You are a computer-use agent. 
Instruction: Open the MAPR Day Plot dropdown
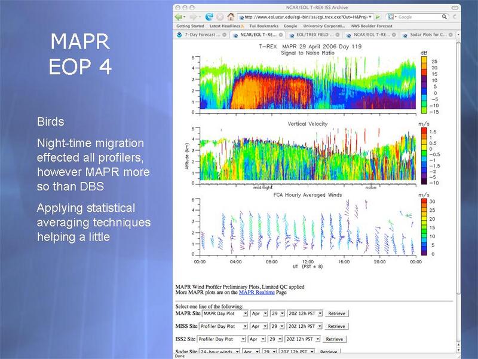coord(223,313)
